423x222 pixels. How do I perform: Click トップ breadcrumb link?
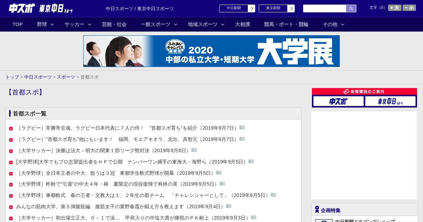tap(12, 77)
